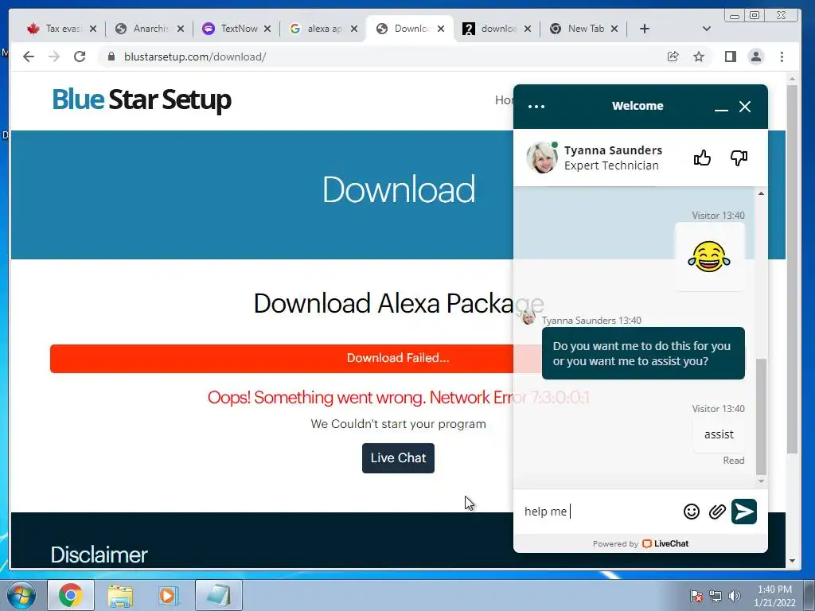
Task: Open a new browser tab
Action: click(645, 29)
